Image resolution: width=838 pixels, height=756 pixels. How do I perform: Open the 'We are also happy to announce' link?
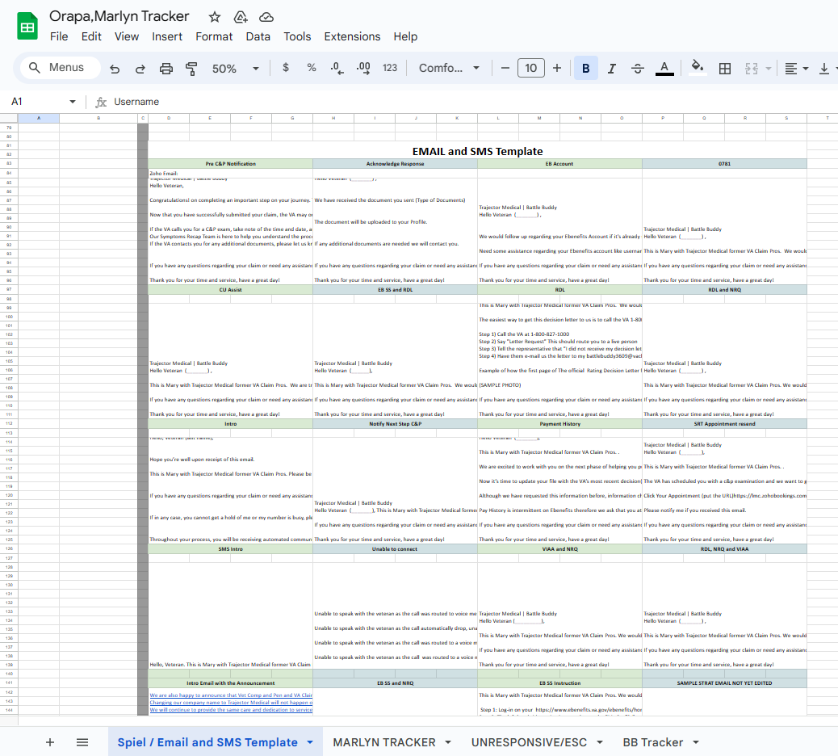coord(230,695)
